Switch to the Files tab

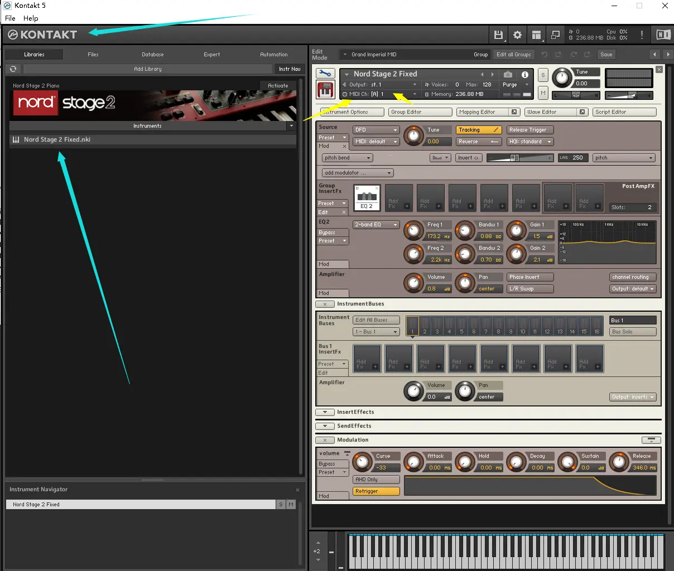pos(93,54)
